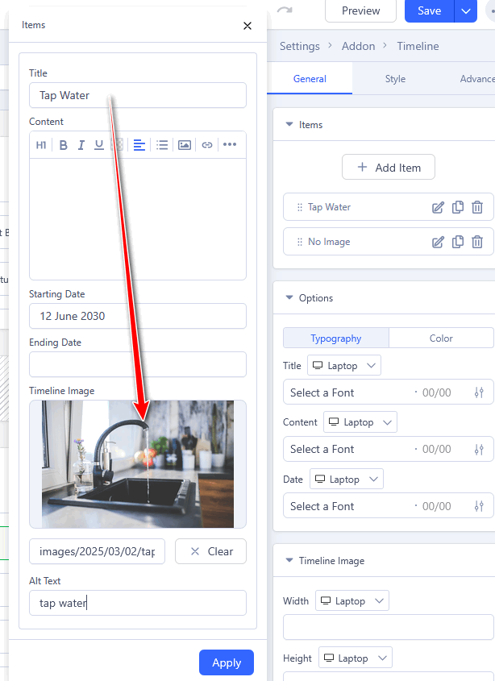Duplicate the Tap Water item

[458, 207]
